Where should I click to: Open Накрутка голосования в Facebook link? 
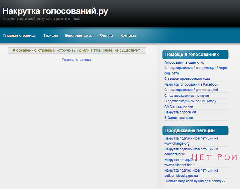(191, 85)
